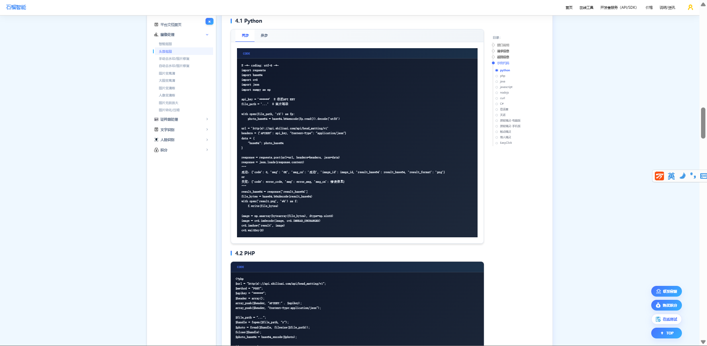The image size is (707, 346).
Task: Jump to 按键精灵-手机版 example
Action: pyautogui.click(x=510, y=126)
